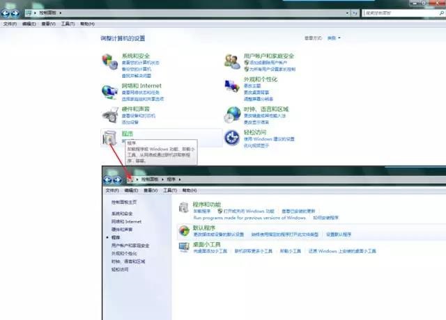The height and width of the screenshot is (320, 446).
Task: Open the 查看(V) menu in the lower 程序 window
Action: tap(151, 190)
